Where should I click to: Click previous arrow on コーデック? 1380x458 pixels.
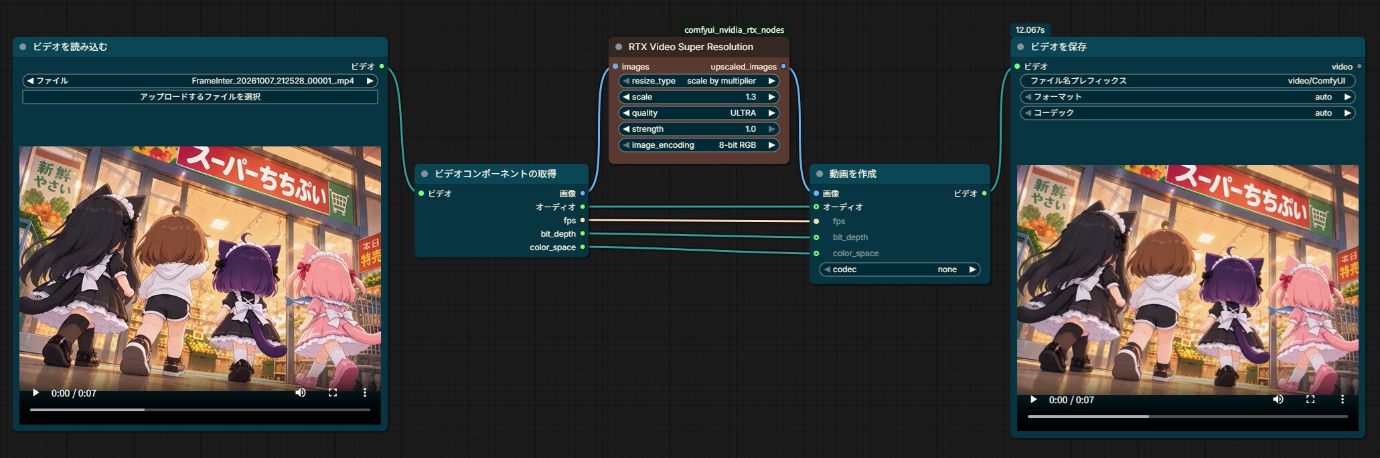coord(1027,113)
